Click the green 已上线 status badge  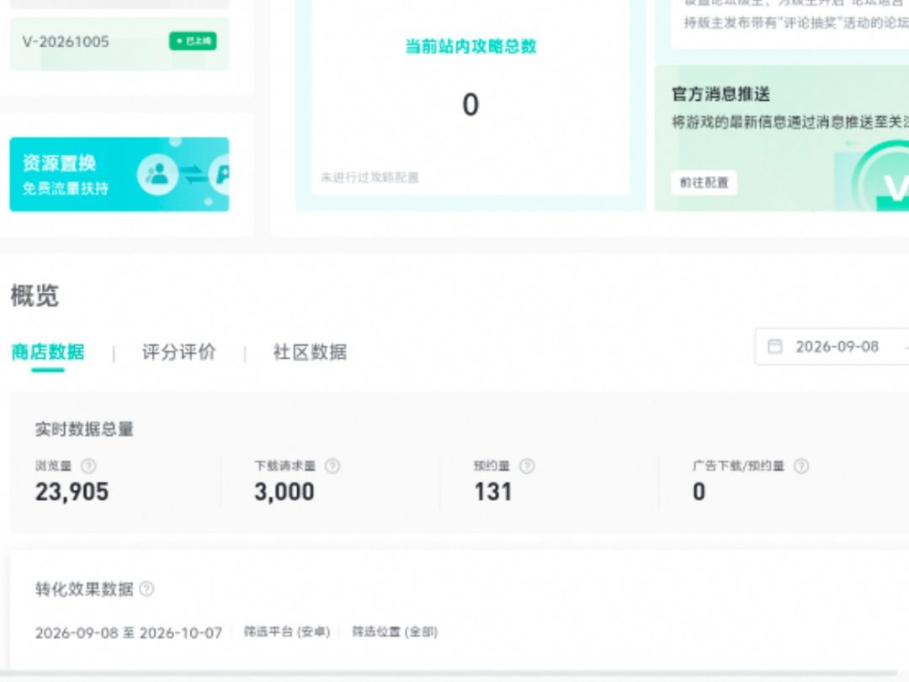[193, 41]
